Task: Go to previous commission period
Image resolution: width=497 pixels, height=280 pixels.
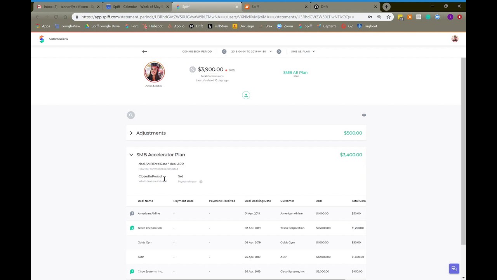Action: (224, 51)
